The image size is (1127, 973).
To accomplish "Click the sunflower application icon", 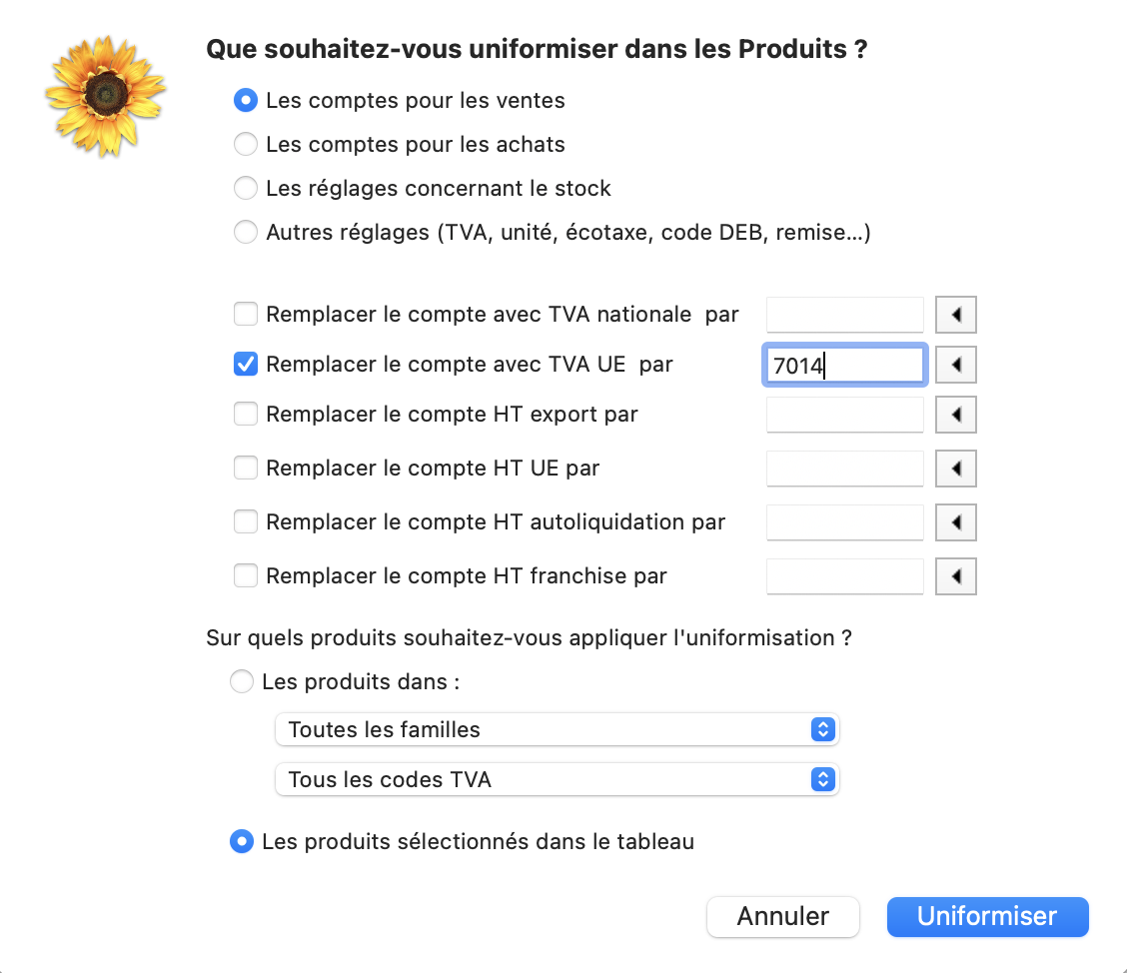I will (106, 96).
